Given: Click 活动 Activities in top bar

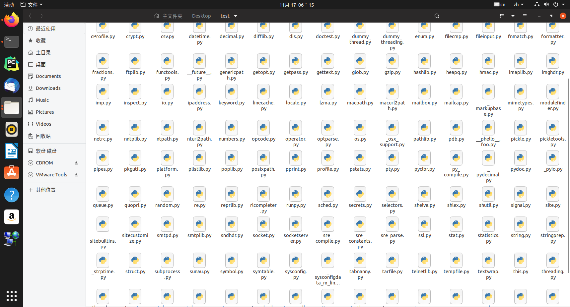Looking at the screenshot, I should (9, 5).
